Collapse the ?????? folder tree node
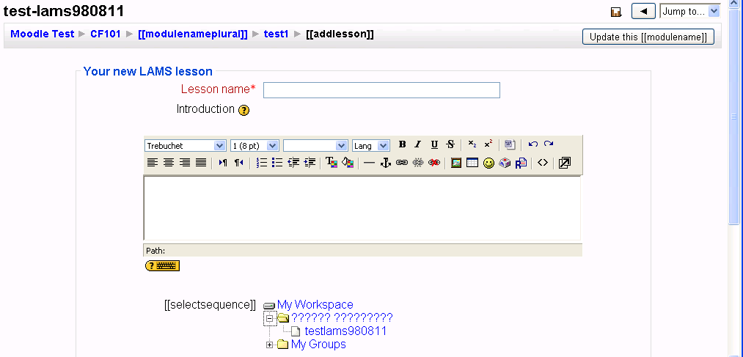The image size is (743, 357). (x=269, y=318)
